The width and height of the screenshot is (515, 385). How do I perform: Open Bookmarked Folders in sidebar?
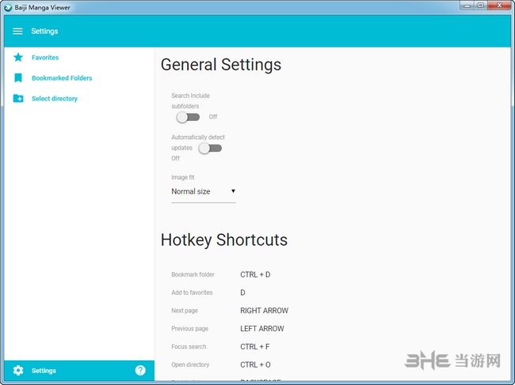62,78
